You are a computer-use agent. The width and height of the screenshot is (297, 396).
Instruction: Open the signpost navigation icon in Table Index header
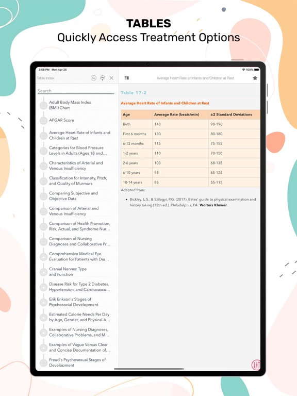click(102, 78)
